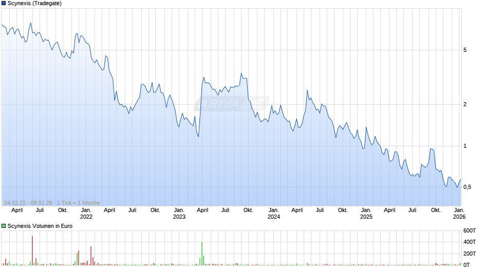The height and width of the screenshot is (270, 483).
Task: Click the price axis value 5
Action: [465, 50]
